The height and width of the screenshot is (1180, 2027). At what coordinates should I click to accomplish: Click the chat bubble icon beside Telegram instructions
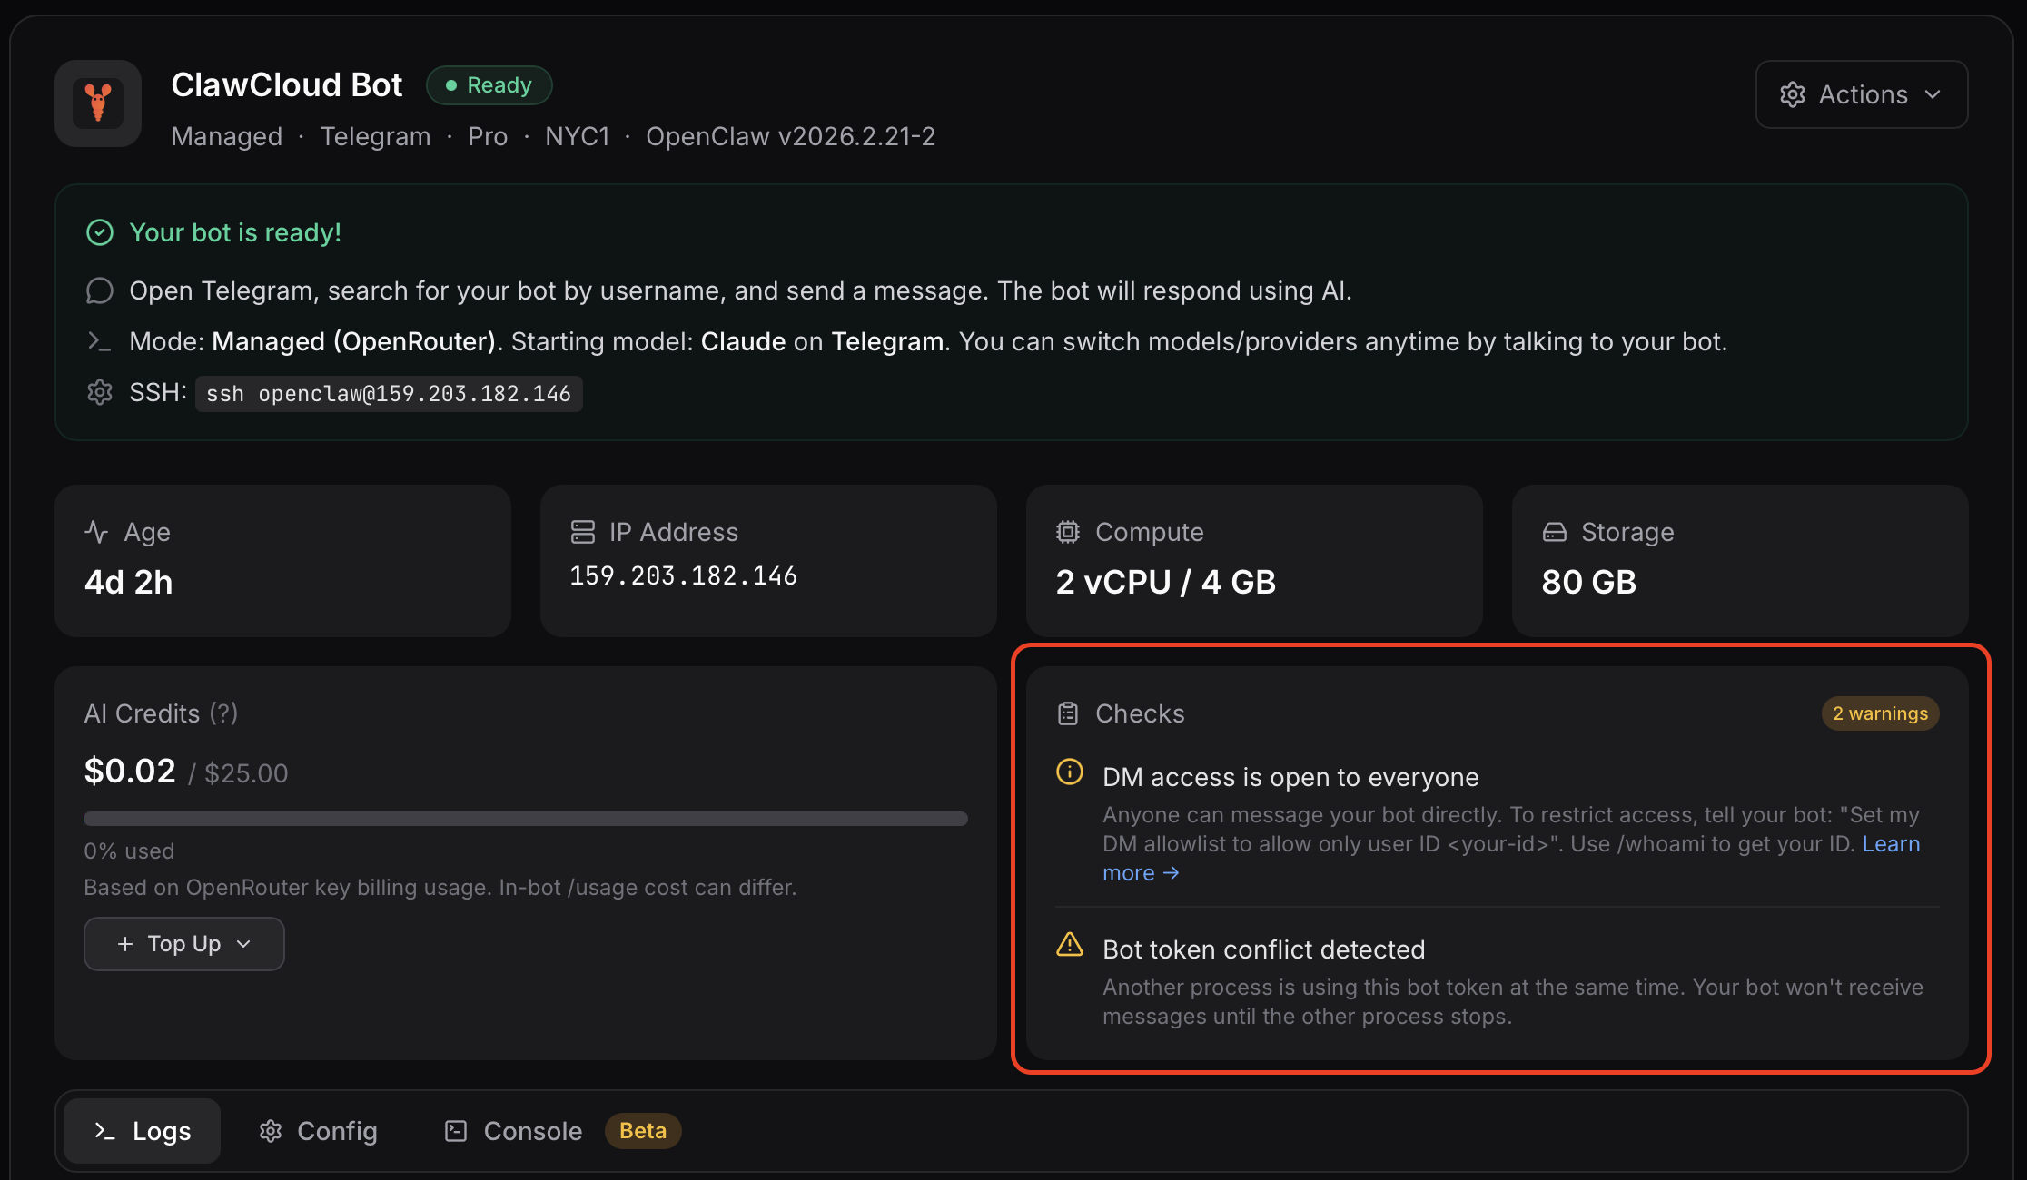(100, 290)
